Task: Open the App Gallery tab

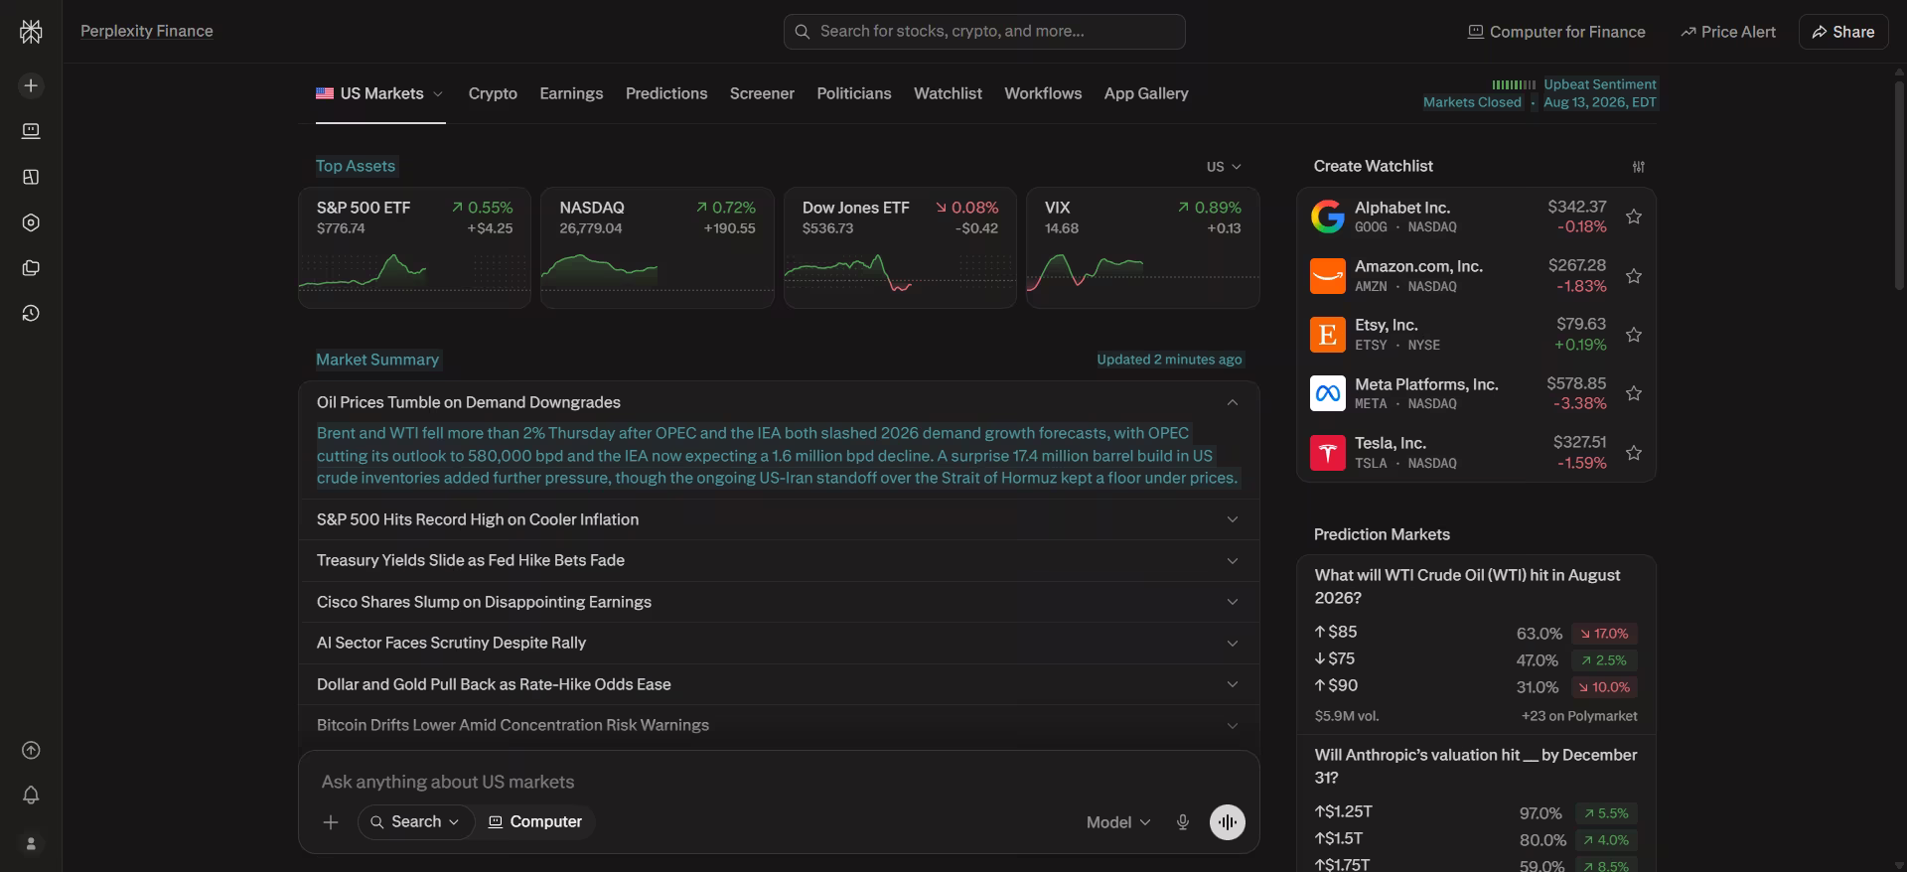Action: 1146,93
